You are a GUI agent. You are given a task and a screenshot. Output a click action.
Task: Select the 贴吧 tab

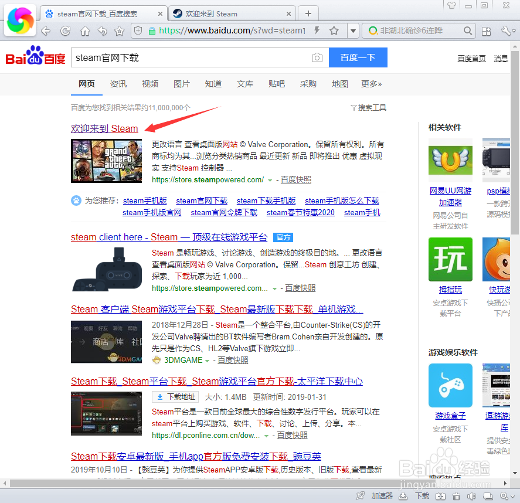[x=277, y=84]
